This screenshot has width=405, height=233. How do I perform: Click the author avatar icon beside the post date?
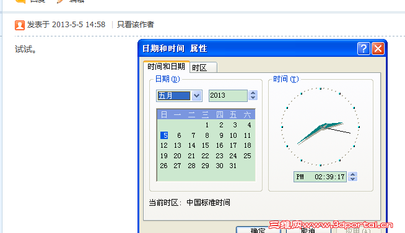click(x=20, y=25)
